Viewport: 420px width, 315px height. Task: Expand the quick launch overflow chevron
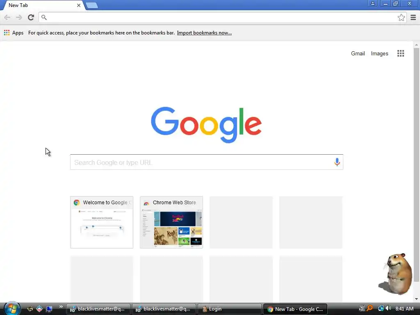(x=61, y=307)
